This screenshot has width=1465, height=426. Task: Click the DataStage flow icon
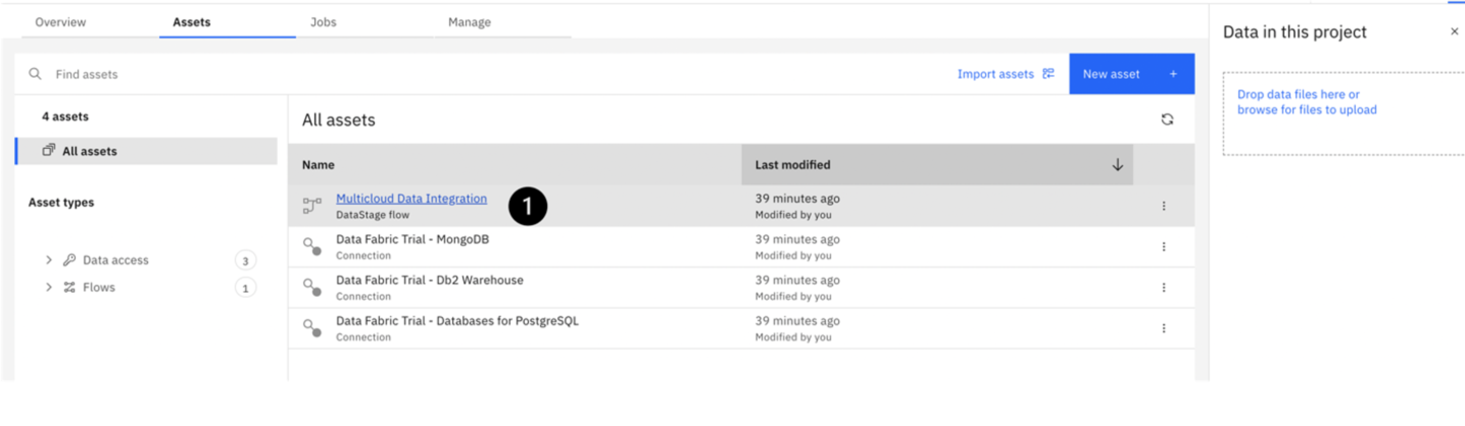tap(312, 206)
